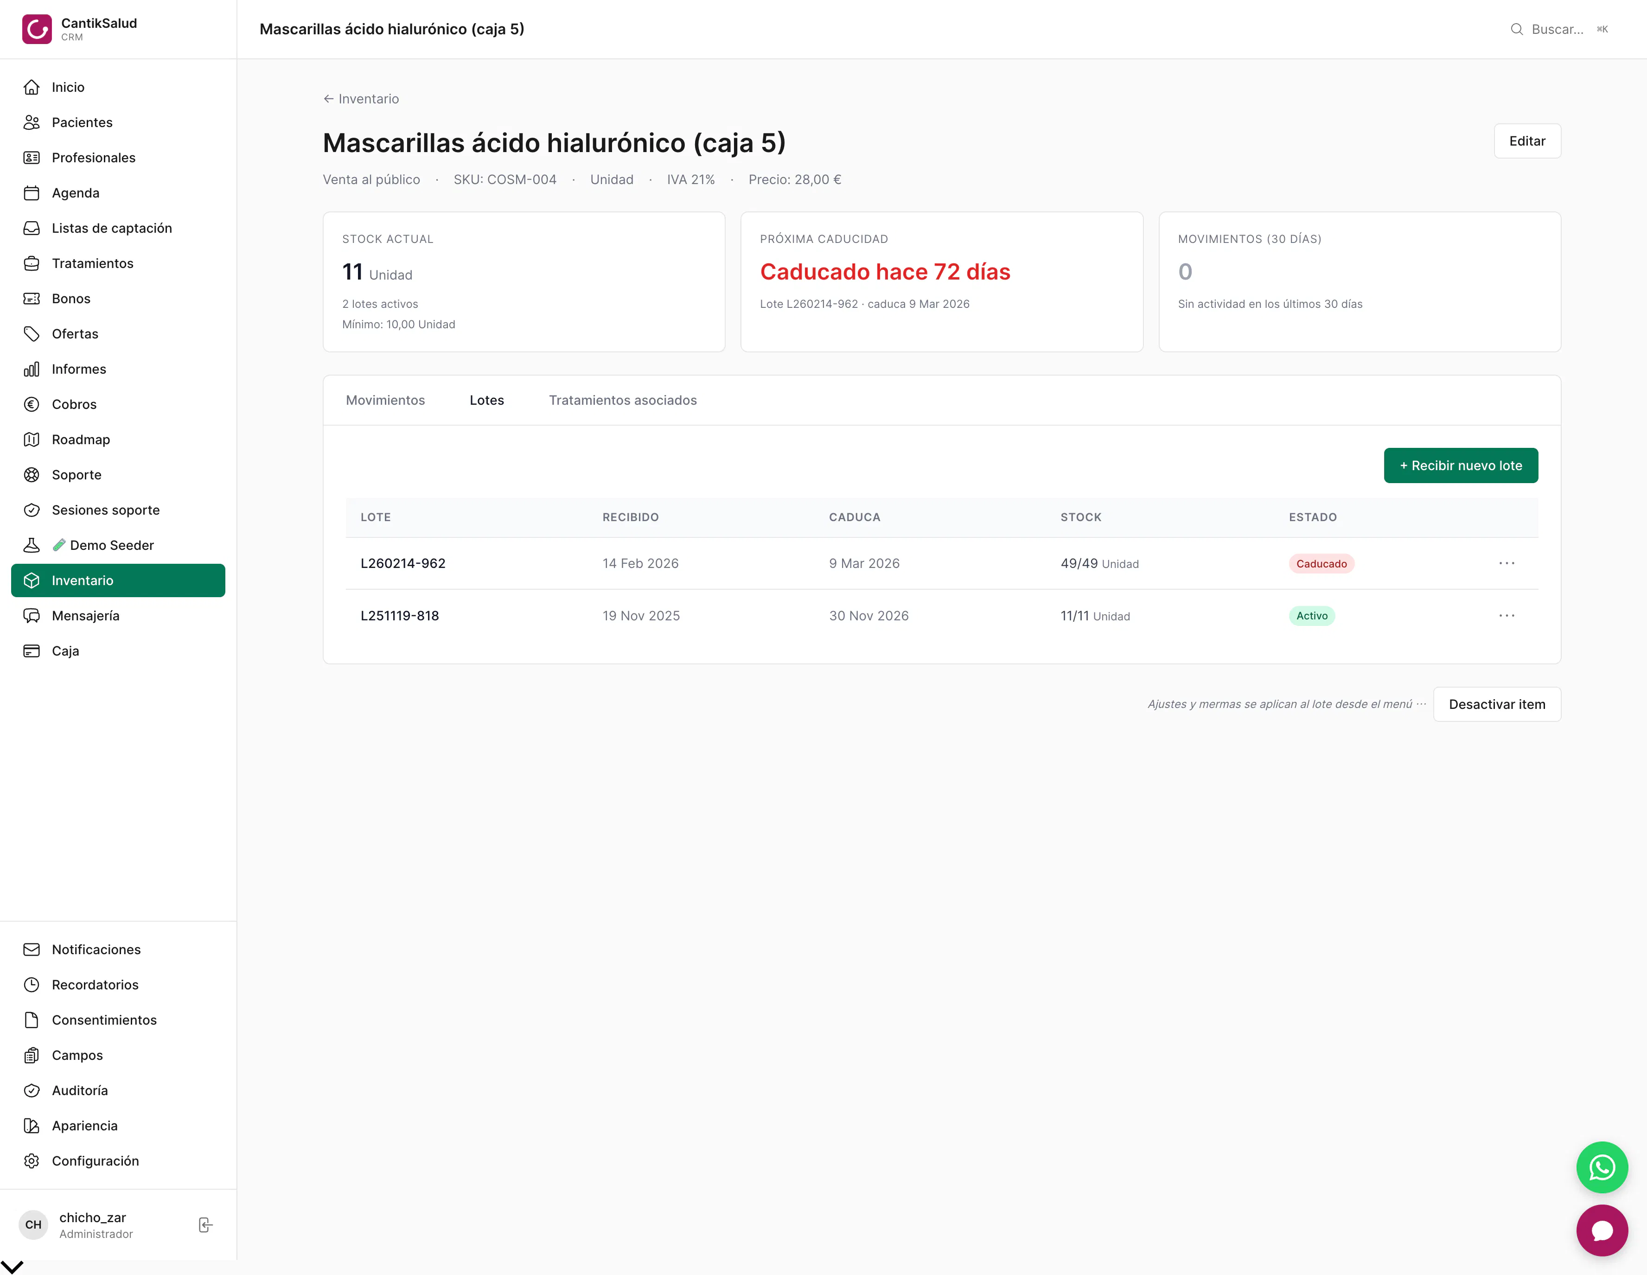Click Recibir nuevo lote button
Screen dimensions: 1647x1275
pyautogui.click(x=1461, y=466)
